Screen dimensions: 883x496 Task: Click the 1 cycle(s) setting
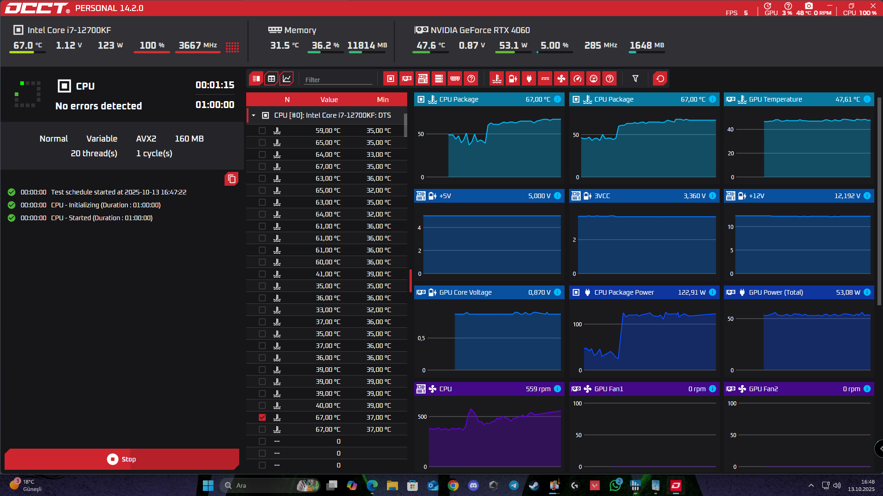[154, 153]
